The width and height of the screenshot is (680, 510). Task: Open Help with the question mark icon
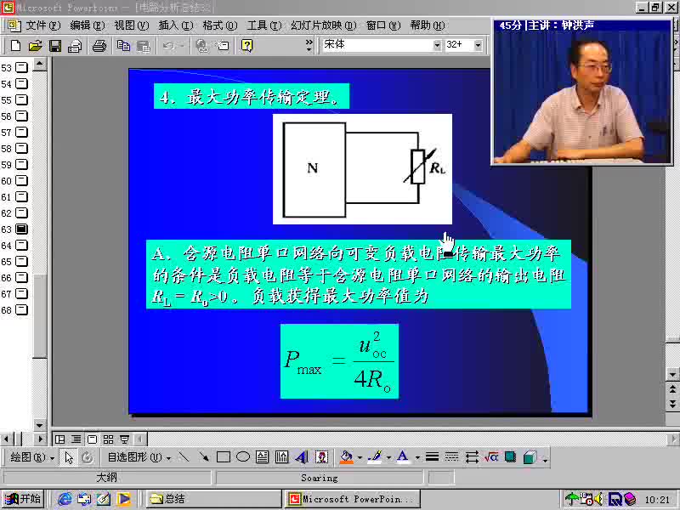pyautogui.click(x=246, y=46)
